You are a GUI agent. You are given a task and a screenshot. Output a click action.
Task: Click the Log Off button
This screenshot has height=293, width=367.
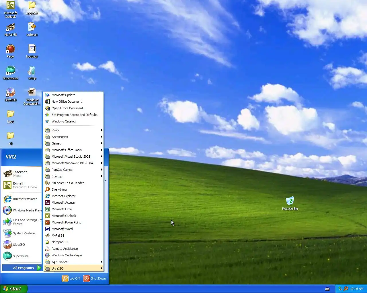point(71,278)
